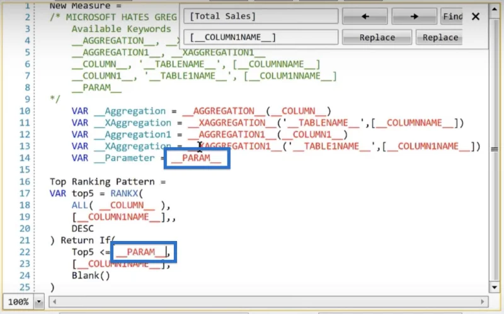Click "__Aggregation" variable on line 10
The height and width of the screenshot is (314, 504).
[130, 111]
